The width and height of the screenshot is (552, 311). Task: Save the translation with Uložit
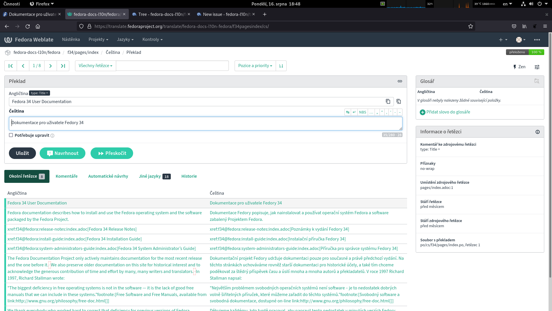(x=22, y=153)
